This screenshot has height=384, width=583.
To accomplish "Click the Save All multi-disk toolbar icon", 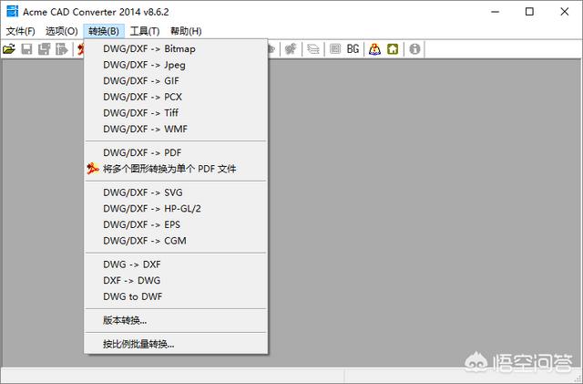I will coord(44,48).
